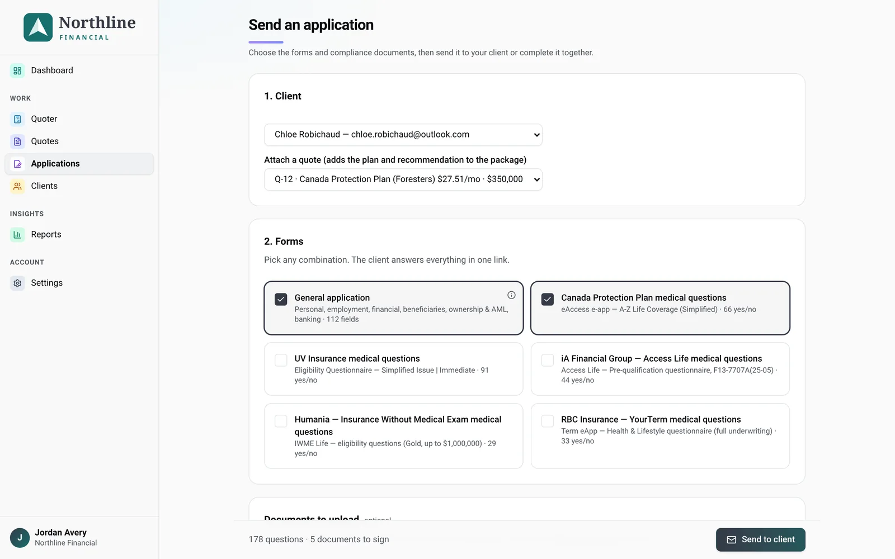This screenshot has width=895, height=559.
Task: Click the 'Access Life — Pre-qualification questionnaire' description
Action: tap(669, 375)
